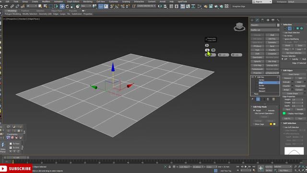307x173 pixels.
Task: Open the Modifier List dropdown
Action: (x=265, y=30)
